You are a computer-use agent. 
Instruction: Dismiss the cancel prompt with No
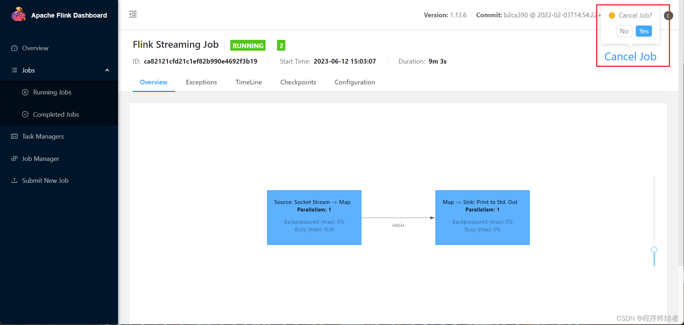624,31
